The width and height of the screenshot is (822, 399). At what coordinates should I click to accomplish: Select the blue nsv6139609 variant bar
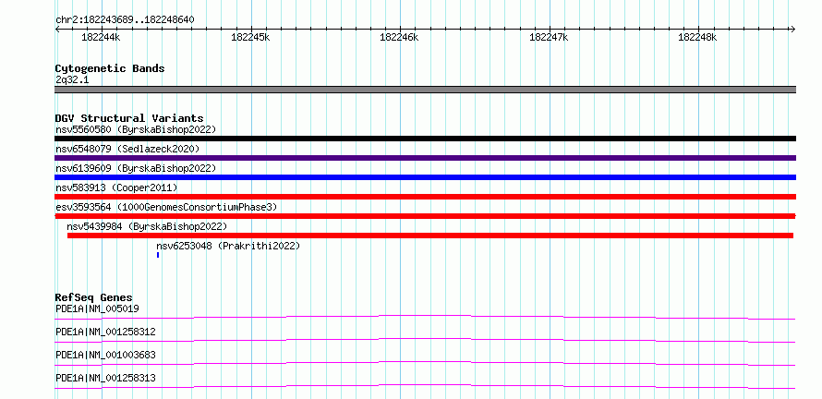coord(425,177)
